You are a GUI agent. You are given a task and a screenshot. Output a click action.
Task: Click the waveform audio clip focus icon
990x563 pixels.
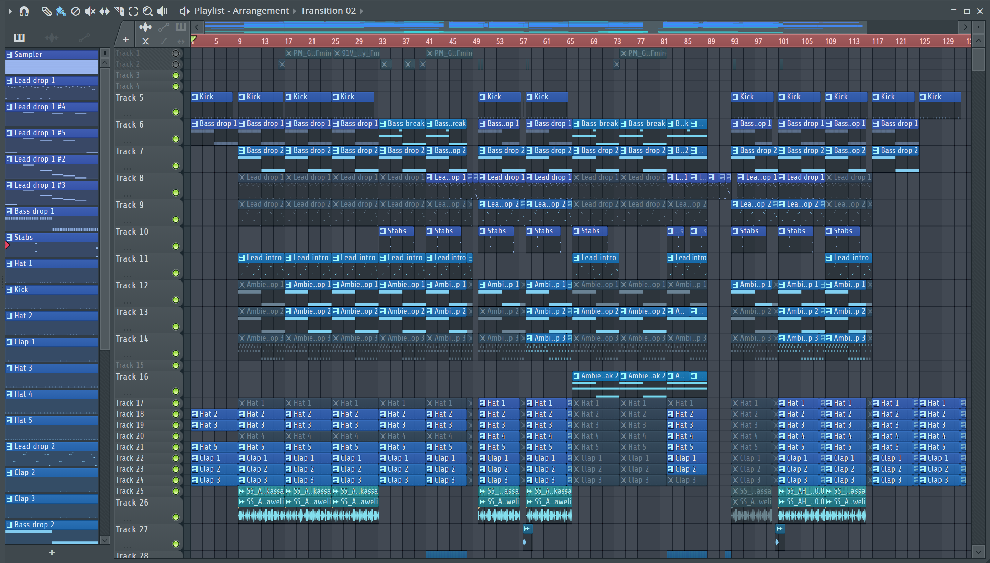(x=145, y=27)
